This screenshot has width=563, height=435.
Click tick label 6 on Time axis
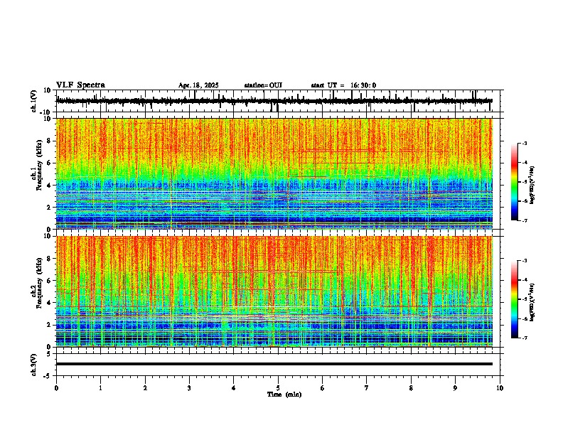(x=323, y=388)
